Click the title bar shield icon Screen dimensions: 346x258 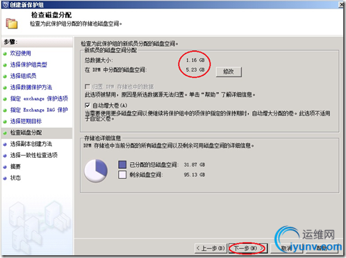click(x=6, y=4)
